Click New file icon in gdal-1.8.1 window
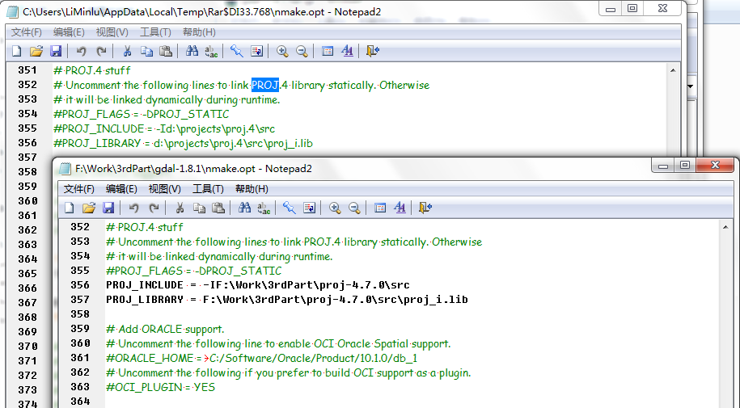The image size is (740, 408). [70, 208]
